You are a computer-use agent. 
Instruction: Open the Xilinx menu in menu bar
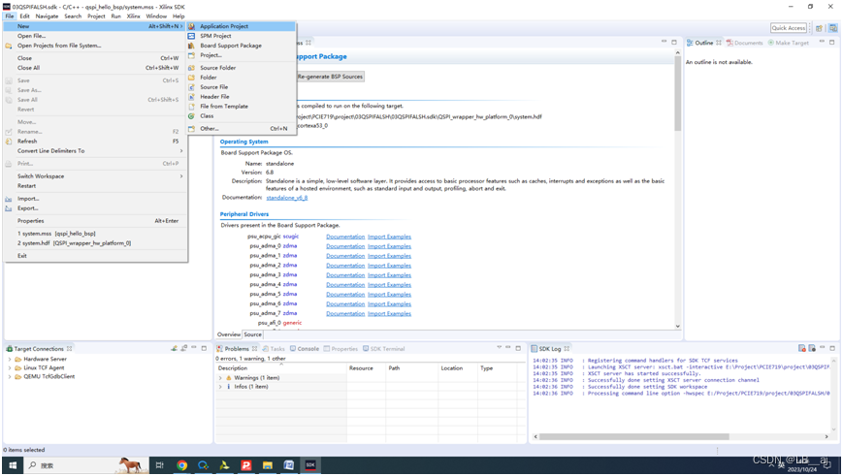pyautogui.click(x=133, y=16)
